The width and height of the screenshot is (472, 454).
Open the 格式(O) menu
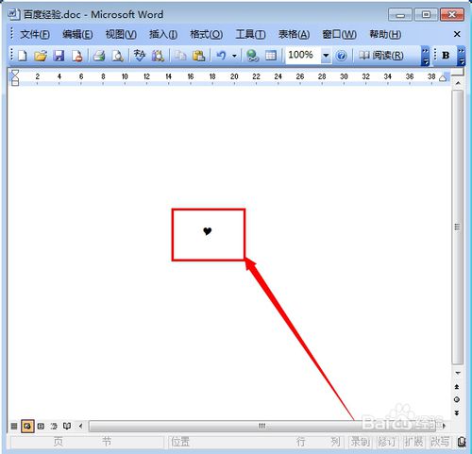206,34
